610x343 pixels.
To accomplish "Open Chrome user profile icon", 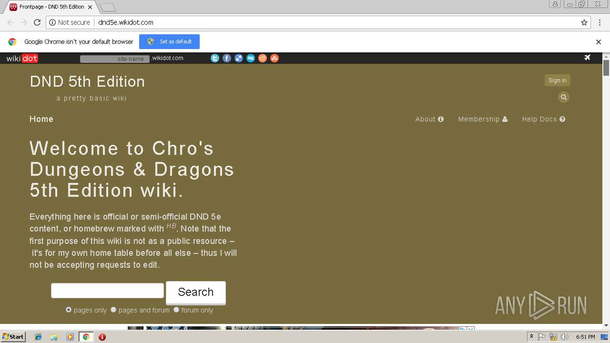I will pyautogui.click(x=555, y=4).
